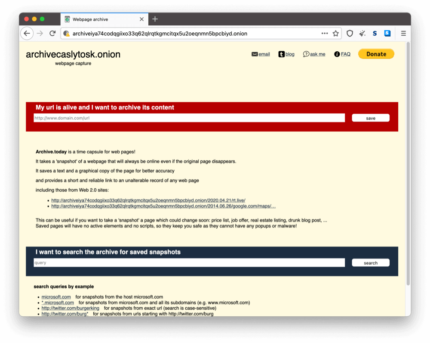Click the New Identity broom icon
Screen dimensions: 430x343
[362, 33]
